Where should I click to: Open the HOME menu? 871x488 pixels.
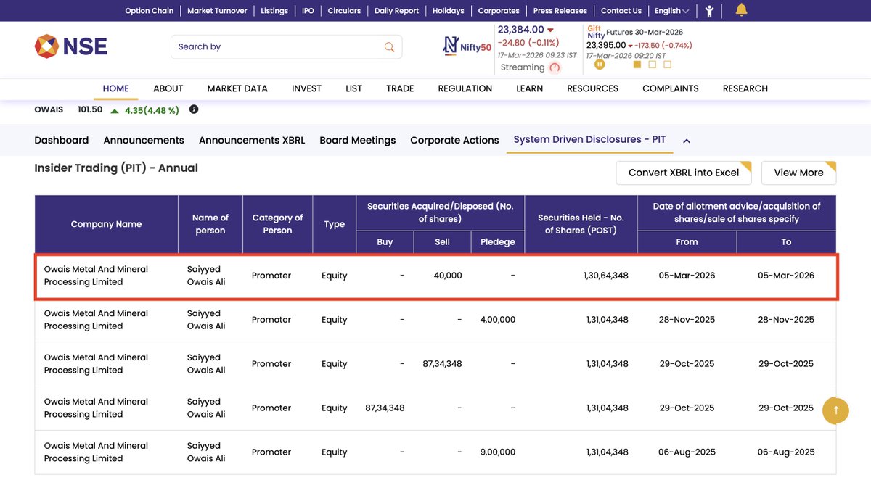116,88
